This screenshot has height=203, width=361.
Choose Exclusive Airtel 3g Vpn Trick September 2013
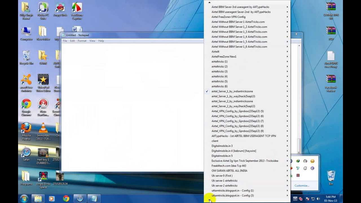pyautogui.click(x=247, y=161)
